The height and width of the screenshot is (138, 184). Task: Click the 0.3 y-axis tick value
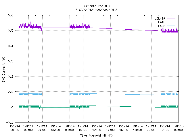pyautogui.click(x=10, y=61)
